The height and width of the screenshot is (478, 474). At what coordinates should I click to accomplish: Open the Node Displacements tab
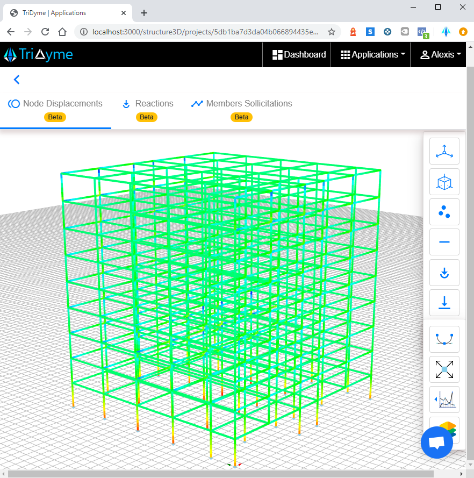click(55, 110)
